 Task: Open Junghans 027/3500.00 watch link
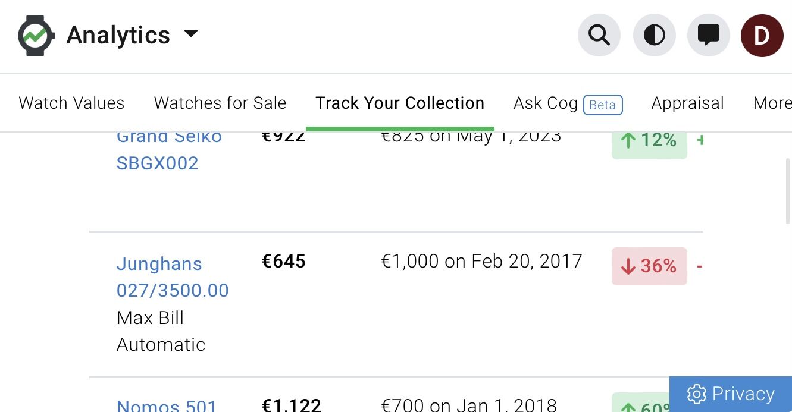pyautogui.click(x=173, y=277)
